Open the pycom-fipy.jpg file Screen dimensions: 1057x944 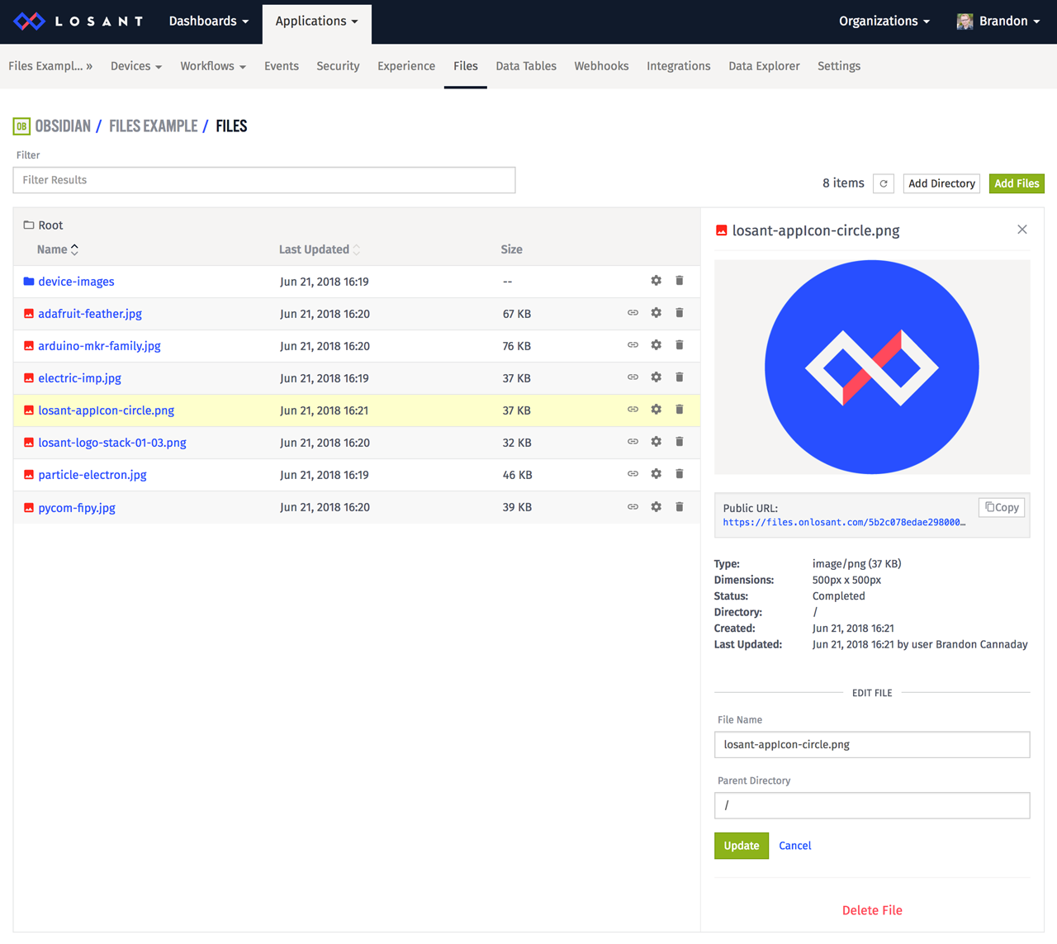click(77, 508)
